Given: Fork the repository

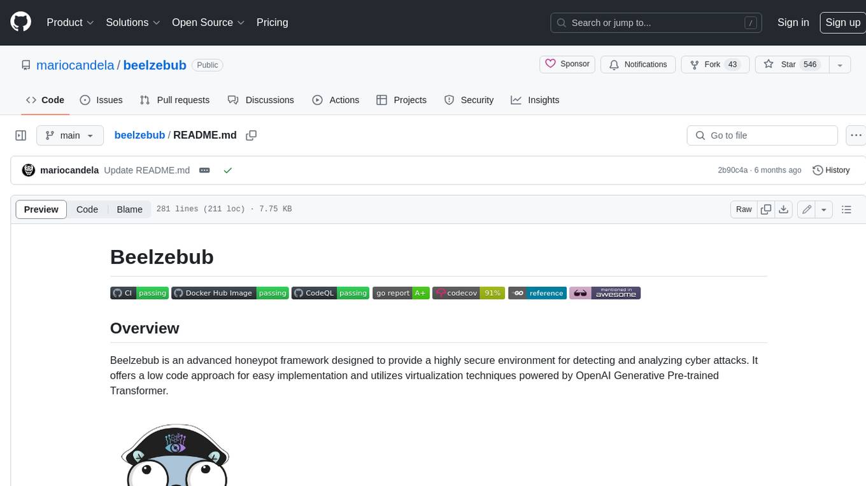Looking at the screenshot, I should [x=715, y=64].
